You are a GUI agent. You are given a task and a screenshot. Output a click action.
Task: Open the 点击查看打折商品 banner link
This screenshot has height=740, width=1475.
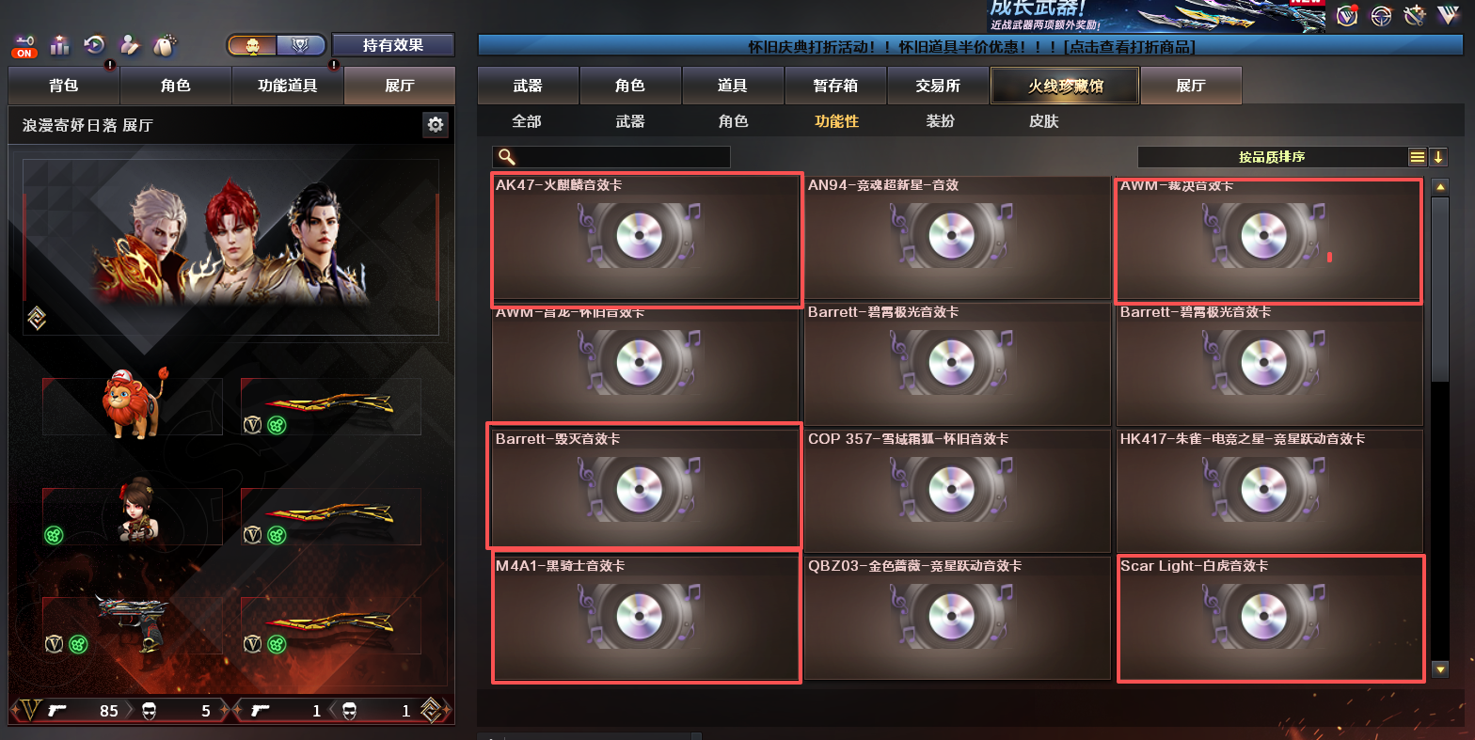pos(1130,46)
